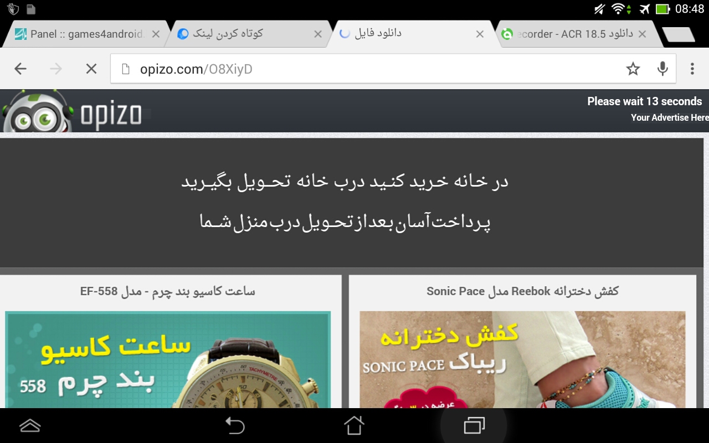Tap the microphone voice search icon
The width and height of the screenshot is (709, 443).
[x=662, y=69]
